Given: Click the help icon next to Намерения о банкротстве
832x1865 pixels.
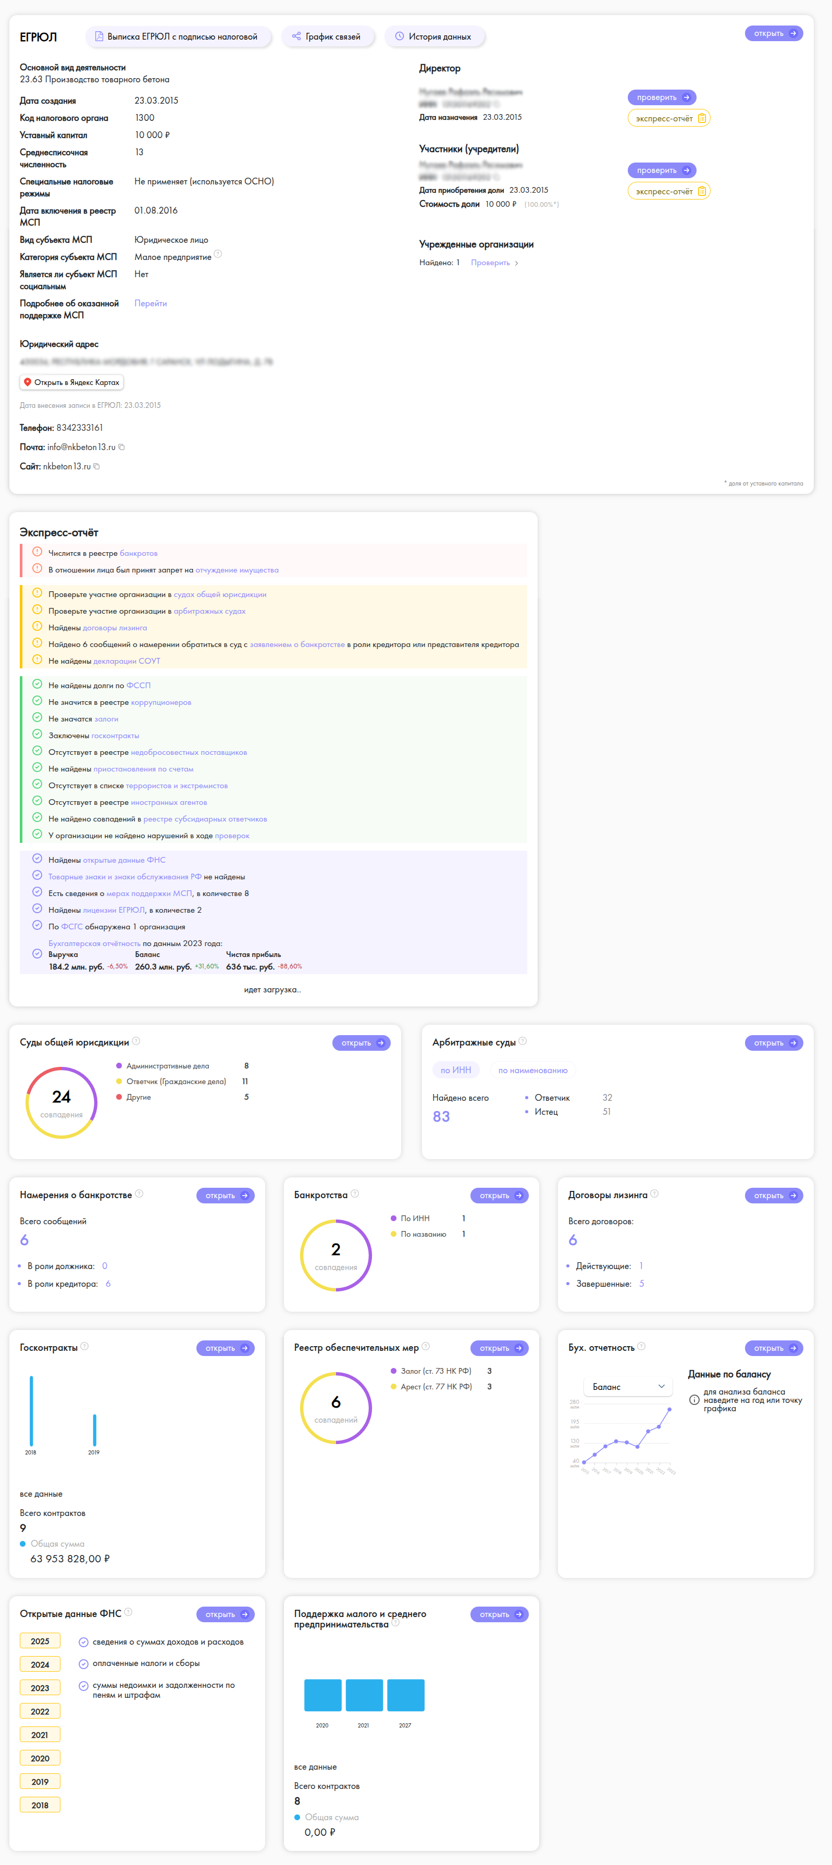Looking at the screenshot, I should click(x=139, y=1194).
